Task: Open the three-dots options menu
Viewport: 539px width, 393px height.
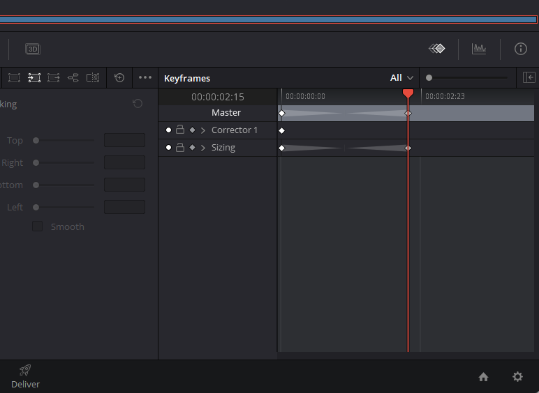Action: [145, 77]
